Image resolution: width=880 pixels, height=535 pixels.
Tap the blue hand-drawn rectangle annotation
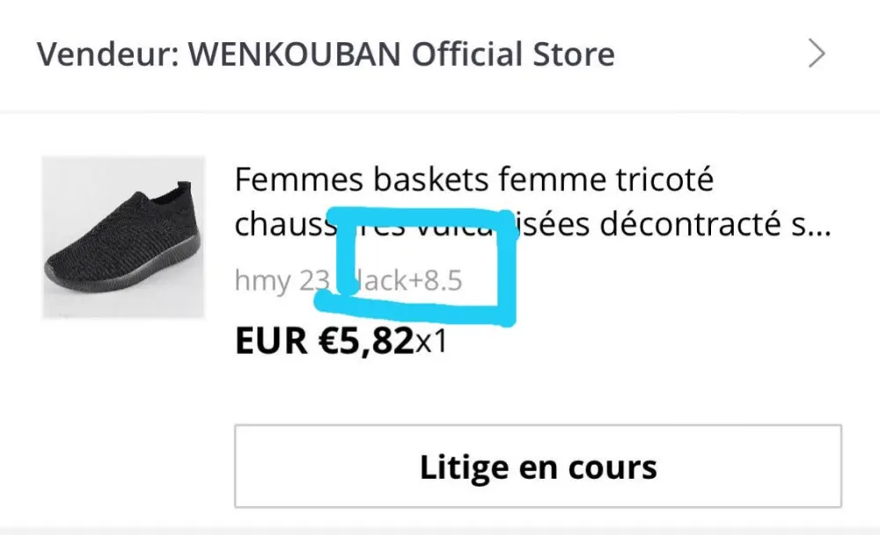pyautogui.click(x=416, y=266)
